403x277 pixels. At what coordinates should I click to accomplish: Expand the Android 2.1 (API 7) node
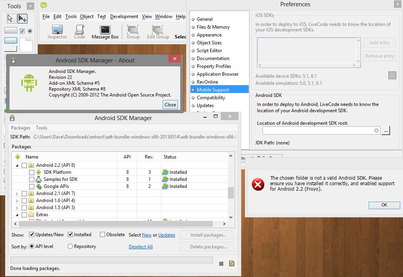(x=17, y=194)
